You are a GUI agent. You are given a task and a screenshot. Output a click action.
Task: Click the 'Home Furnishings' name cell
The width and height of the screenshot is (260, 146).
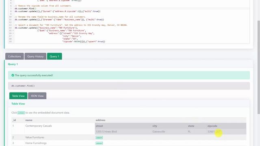[x=36, y=143]
